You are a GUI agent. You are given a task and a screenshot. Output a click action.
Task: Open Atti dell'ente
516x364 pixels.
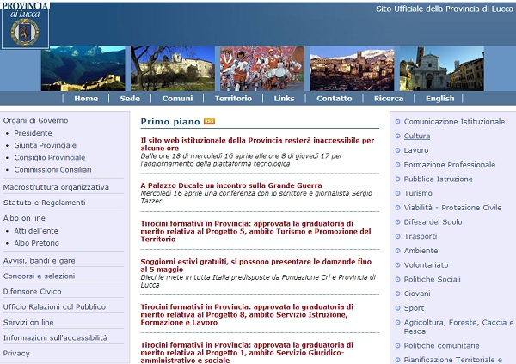point(36,231)
